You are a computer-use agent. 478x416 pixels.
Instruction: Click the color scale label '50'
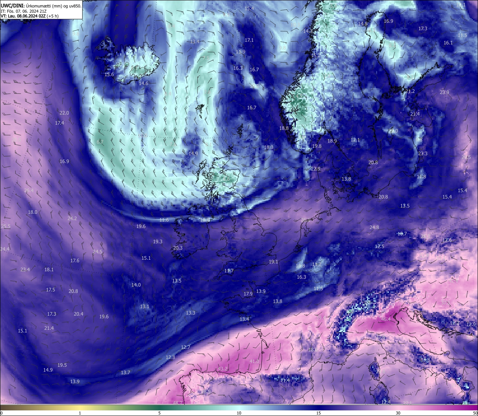(x=475, y=413)
